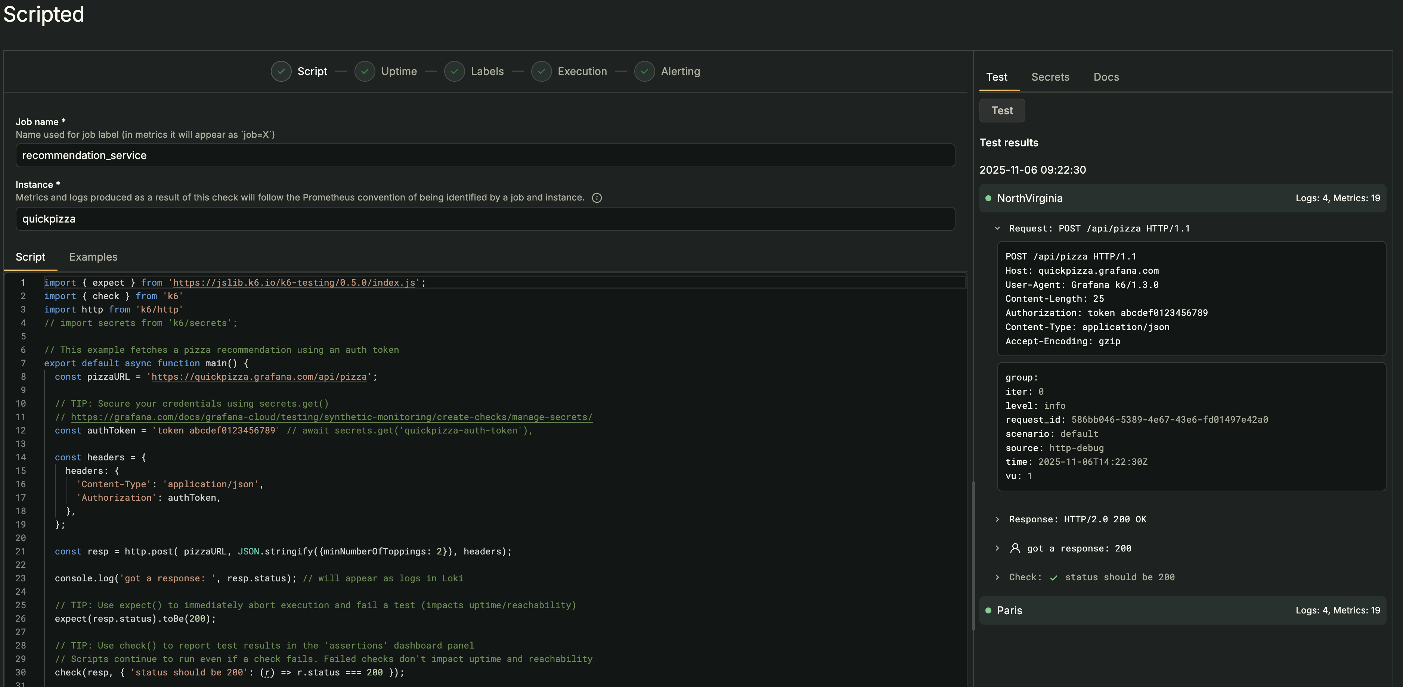Focus the Job name input field
This screenshot has width=1403, height=687.
[x=485, y=155]
